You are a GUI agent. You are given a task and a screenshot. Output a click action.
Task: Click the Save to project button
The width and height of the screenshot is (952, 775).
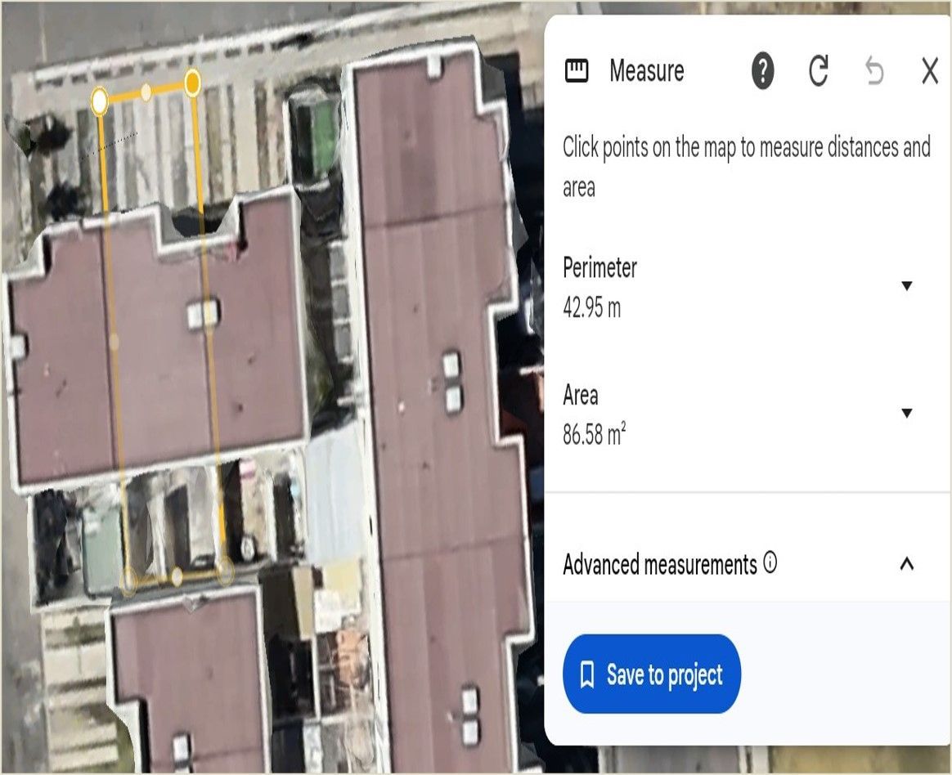tap(652, 674)
